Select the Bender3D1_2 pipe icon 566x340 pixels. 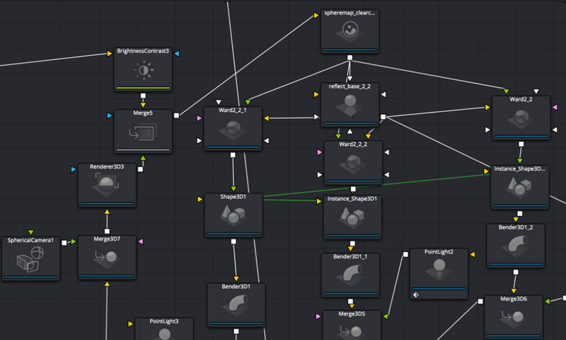click(516, 246)
